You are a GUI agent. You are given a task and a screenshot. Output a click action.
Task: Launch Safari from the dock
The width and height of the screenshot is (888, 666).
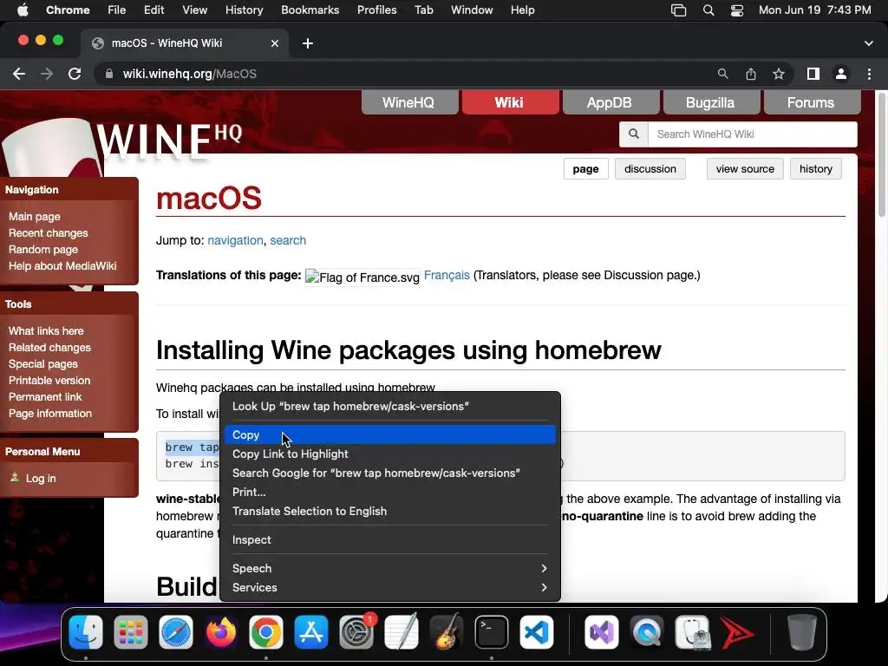click(175, 632)
